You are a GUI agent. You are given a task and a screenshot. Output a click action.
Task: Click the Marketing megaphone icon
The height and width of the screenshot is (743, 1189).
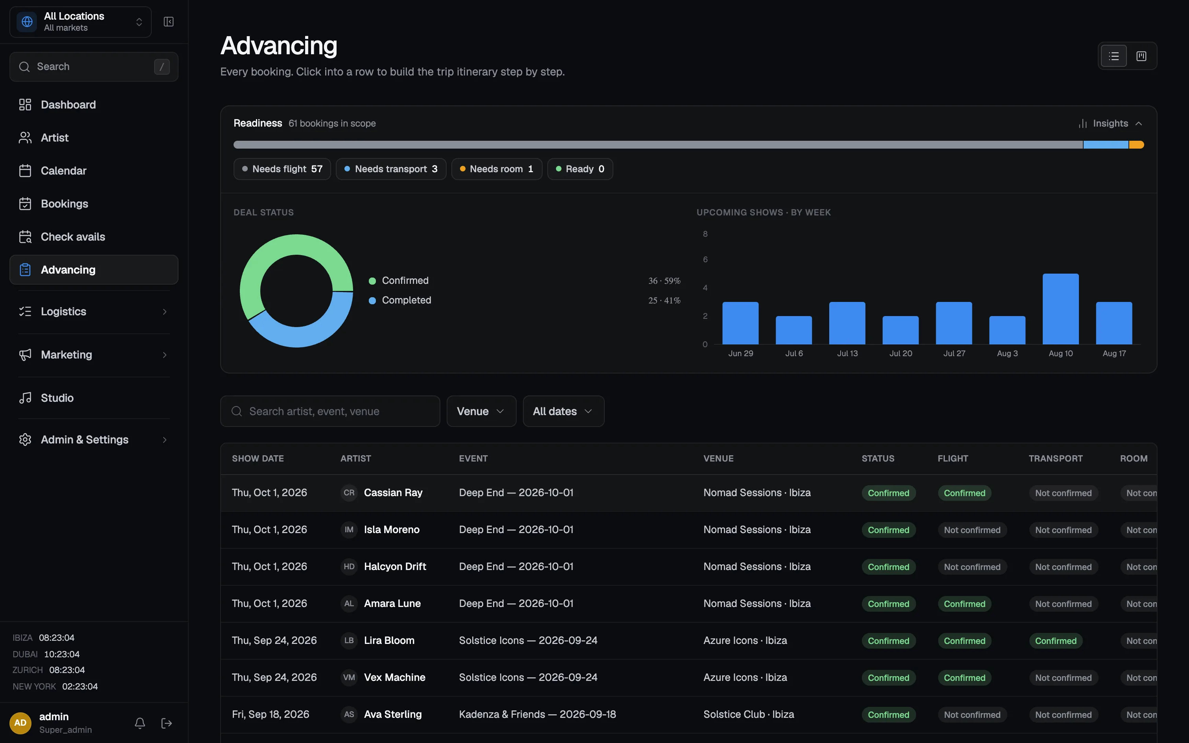click(x=25, y=355)
